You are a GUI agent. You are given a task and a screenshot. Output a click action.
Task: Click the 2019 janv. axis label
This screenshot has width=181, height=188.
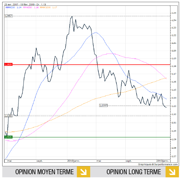point(163,161)
